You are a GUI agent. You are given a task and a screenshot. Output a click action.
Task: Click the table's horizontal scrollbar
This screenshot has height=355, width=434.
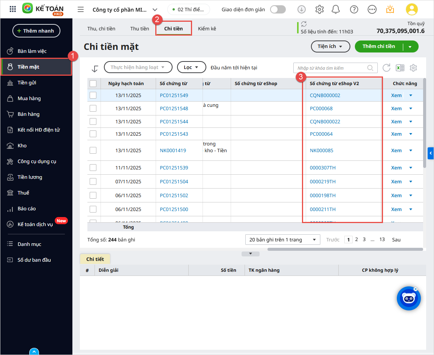coord(345,249)
